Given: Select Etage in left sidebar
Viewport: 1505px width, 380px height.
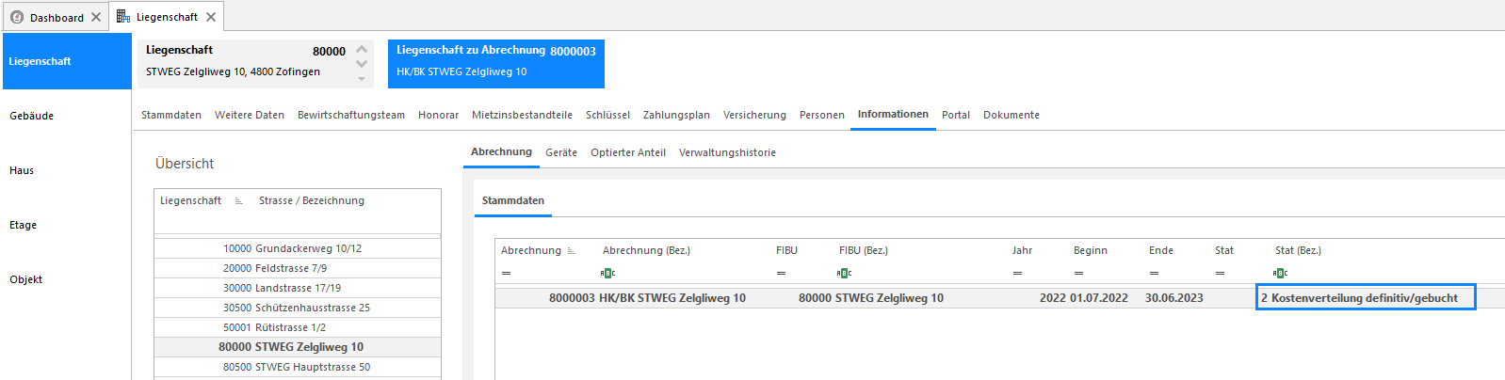Looking at the screenshot, I should pyautogui.click(x=67, y=225).
